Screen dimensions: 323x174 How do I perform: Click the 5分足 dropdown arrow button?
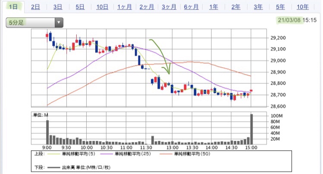[59, 22]
